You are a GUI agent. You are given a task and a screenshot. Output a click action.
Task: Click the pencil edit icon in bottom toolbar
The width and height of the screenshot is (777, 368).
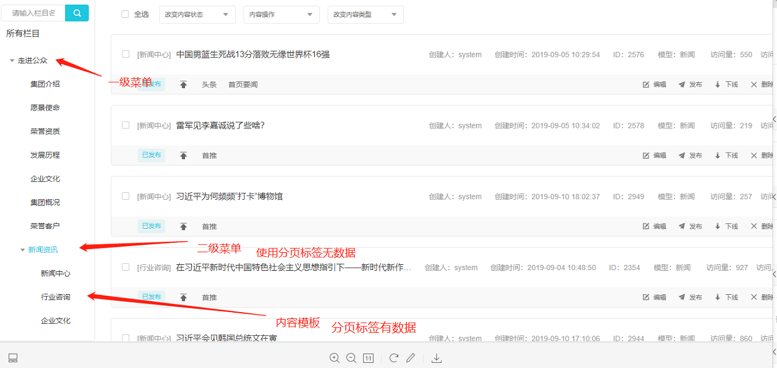pos(410,358)
